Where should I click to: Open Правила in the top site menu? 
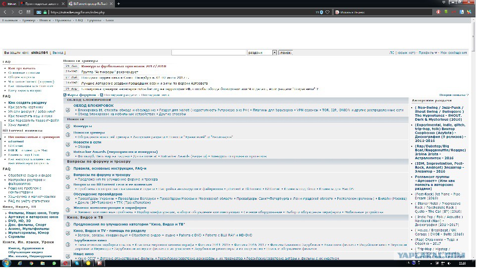(x=63, y=20)
